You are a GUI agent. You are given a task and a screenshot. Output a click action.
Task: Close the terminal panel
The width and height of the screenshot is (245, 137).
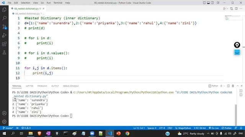coord(242,86)
